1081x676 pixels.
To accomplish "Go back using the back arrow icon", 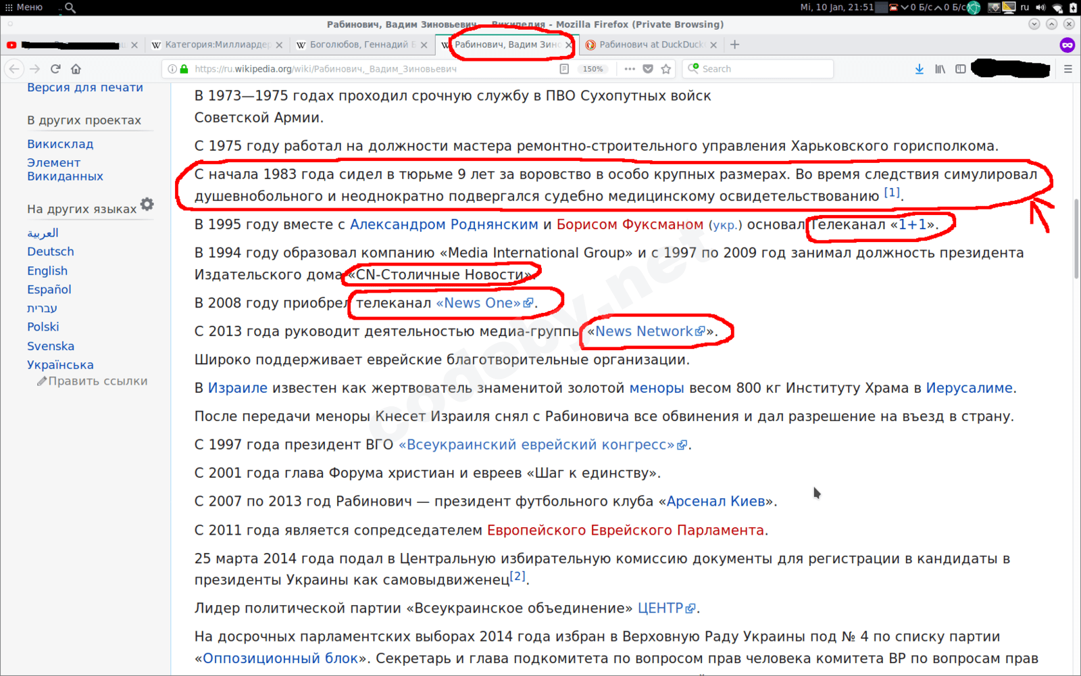I will pyautogui.click(x=14, y=68).
